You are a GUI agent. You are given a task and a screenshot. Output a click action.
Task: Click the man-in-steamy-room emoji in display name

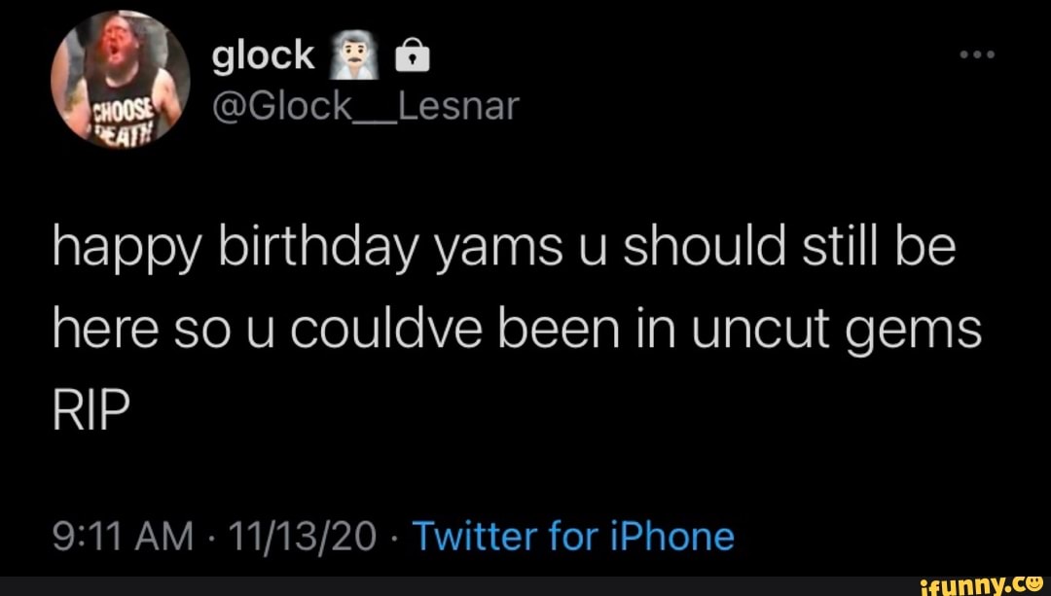click(356, 54)
